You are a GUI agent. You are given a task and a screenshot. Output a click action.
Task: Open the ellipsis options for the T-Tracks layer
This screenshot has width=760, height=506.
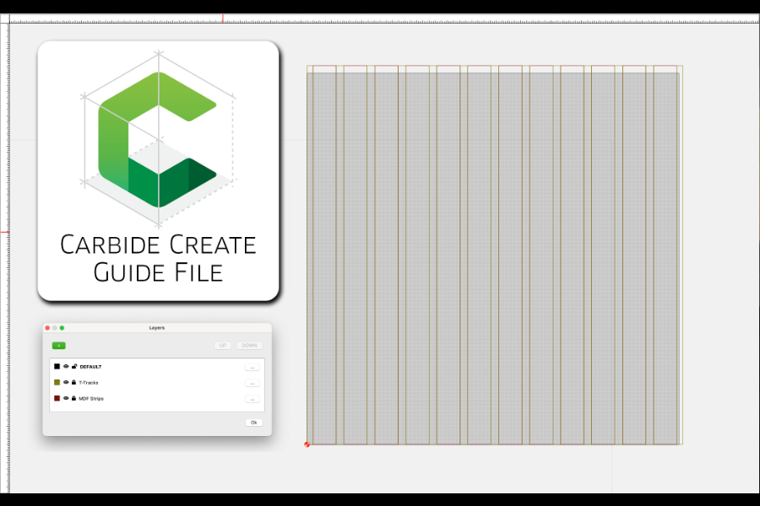pyautogui.click(x=252, y=384)
